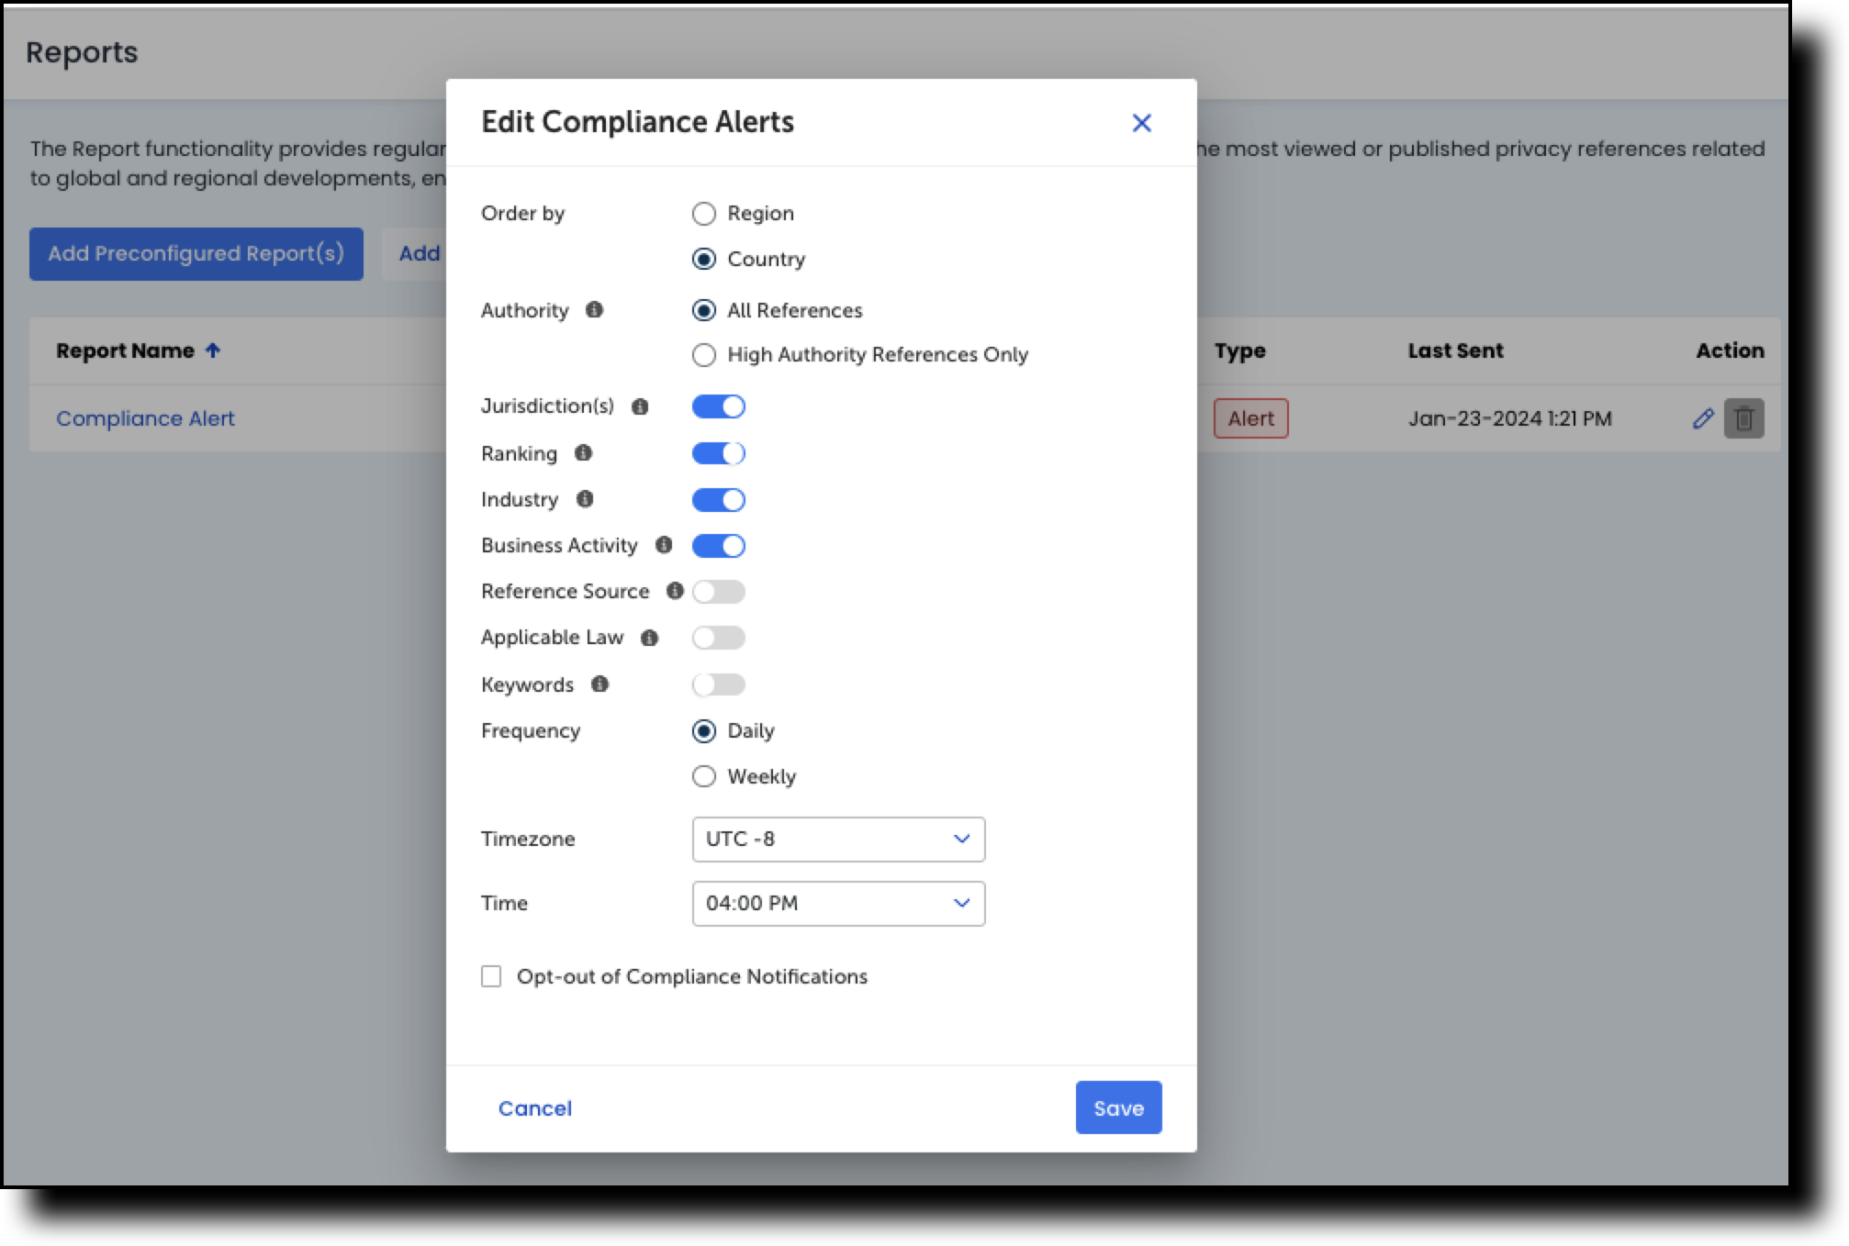Click the Jurisdiction(s) info icon
1849x1246 pixels.
[640, 406]
